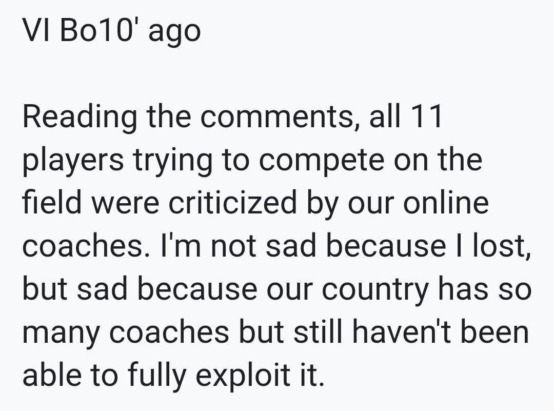Click the word 'criticized'
The height and width of the screenshot is (411, 554).
[x=232, y=202]
